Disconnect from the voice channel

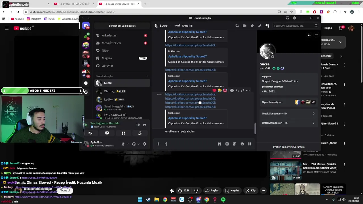[145, 125]
